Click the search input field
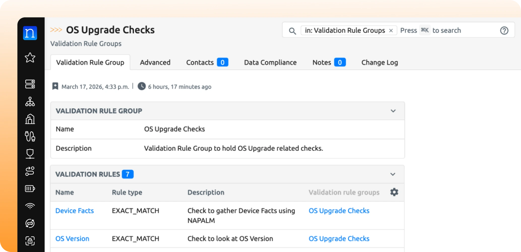 point(454,30)
